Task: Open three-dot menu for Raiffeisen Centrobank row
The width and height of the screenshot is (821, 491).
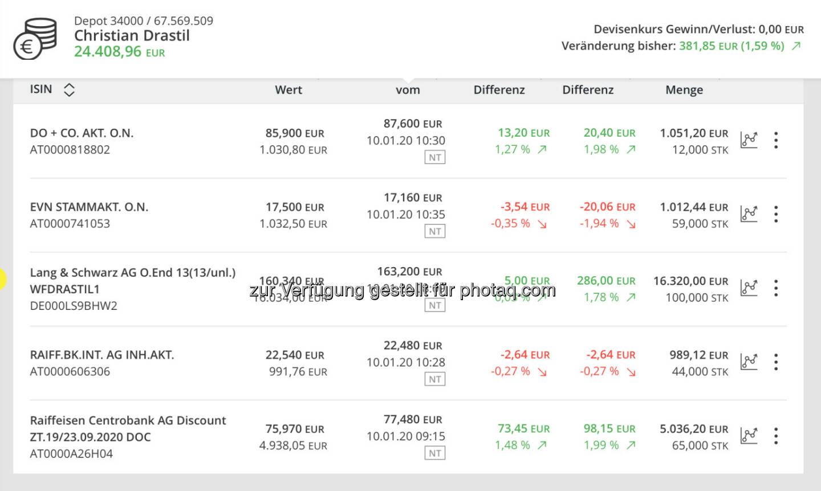Action: [776, 436]
